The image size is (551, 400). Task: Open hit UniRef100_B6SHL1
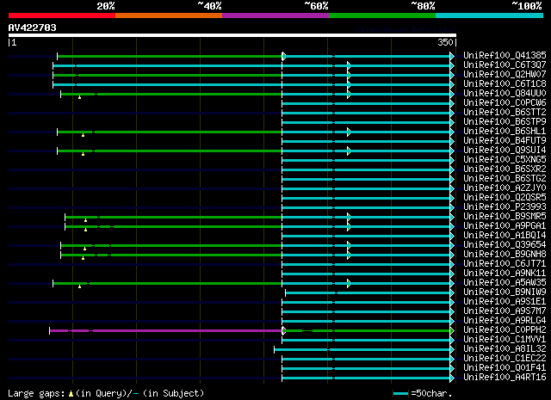click(x=505, y=132)
